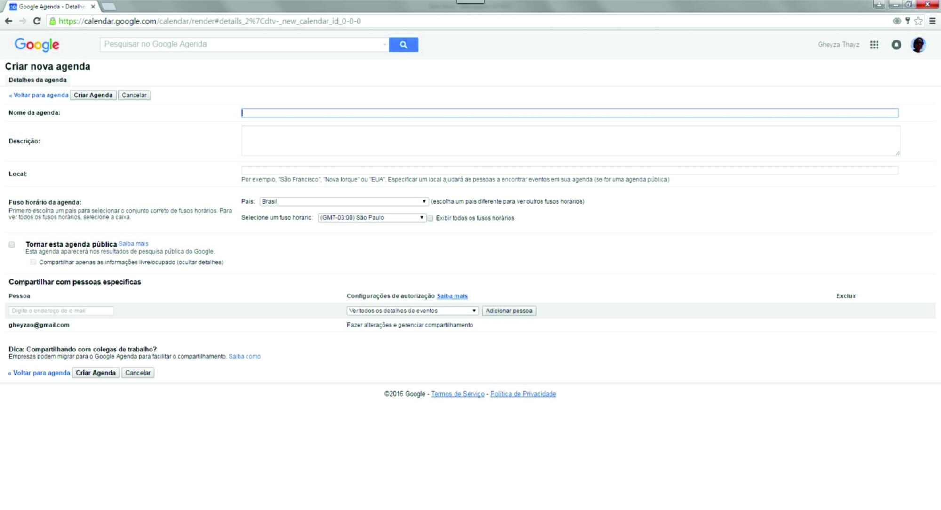Check 'Compartilhar apenas as informações livre/ocupado'
This screenshot has height=510, width=941.
[33, 262]
